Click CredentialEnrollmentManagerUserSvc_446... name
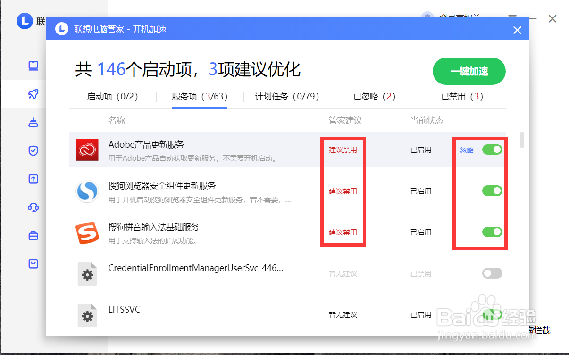Viewport: 569px width, 355px height. 196,268
